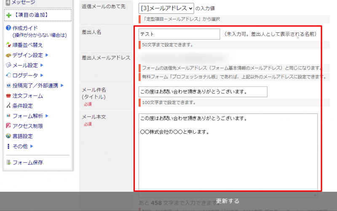Screen dimensions: 337x211
Task: Open the [3]メールアドレス dropdown
Action: tap(166, 8)
